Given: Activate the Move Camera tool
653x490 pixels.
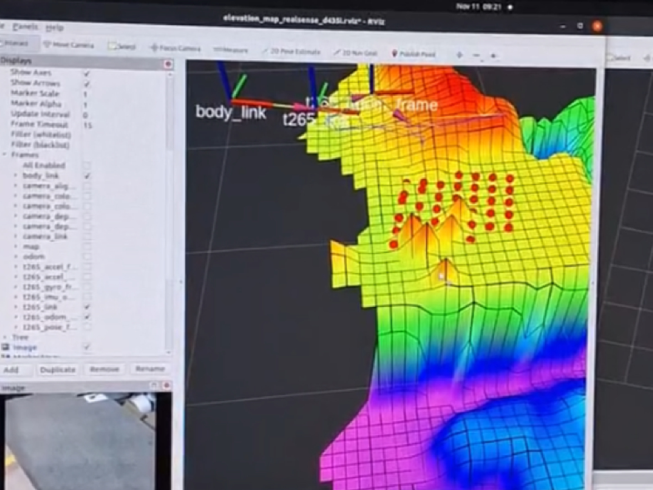Looking at the screenshot, I should (x=69, y=45).
